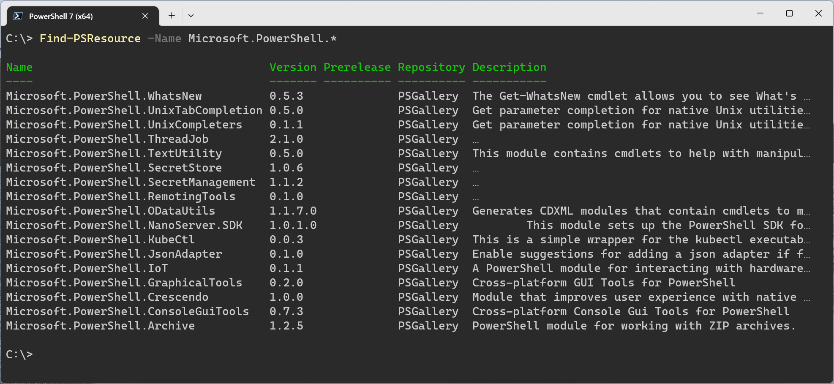This screenshot has height=384, width=834.
Task: Select the Microsoft.PowerShell.WhatsNew module name
Action: click(104, 96)
